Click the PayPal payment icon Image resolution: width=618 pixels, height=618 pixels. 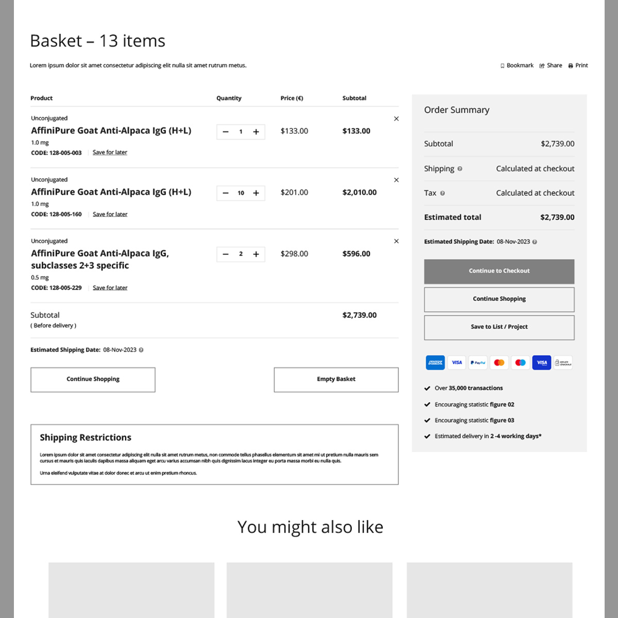[478, 363]
